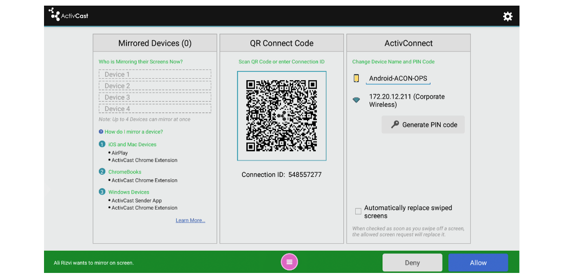563x276 pixels.
Task: Click the key icon on Generate PIN code
Action: pyautogui.click(x=395, y=124)
